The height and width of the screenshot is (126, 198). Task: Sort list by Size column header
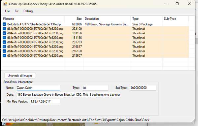[x=74, y=19]
